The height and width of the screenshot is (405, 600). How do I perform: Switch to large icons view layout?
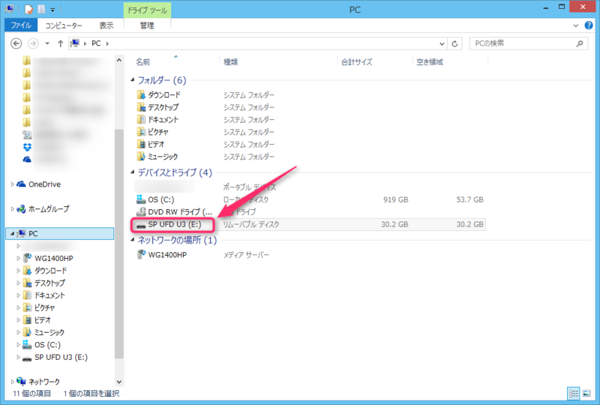point(586,393)
